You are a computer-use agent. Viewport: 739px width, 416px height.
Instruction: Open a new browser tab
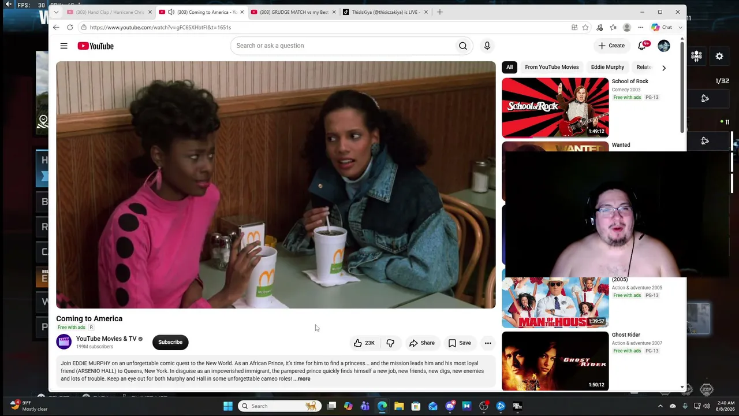click(x=440, y=12)
